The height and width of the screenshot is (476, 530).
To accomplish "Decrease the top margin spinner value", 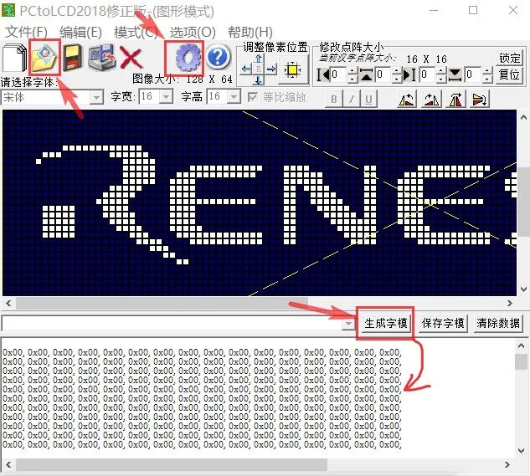I will point(397,79).
